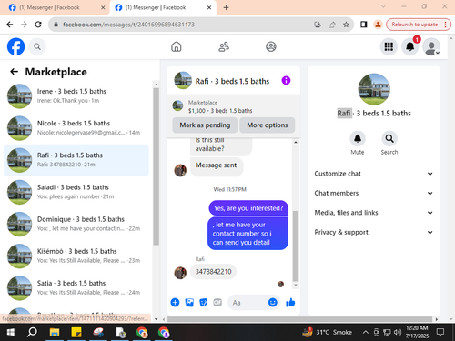Open Kisembo conversation in list
This screenshot has width=455, height=341.
tap(76, 256)
